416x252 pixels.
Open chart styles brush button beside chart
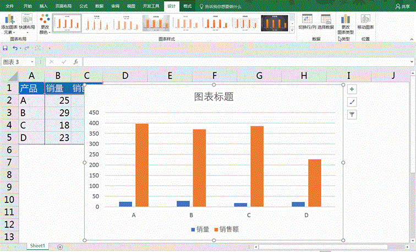[x=352, y=101]
